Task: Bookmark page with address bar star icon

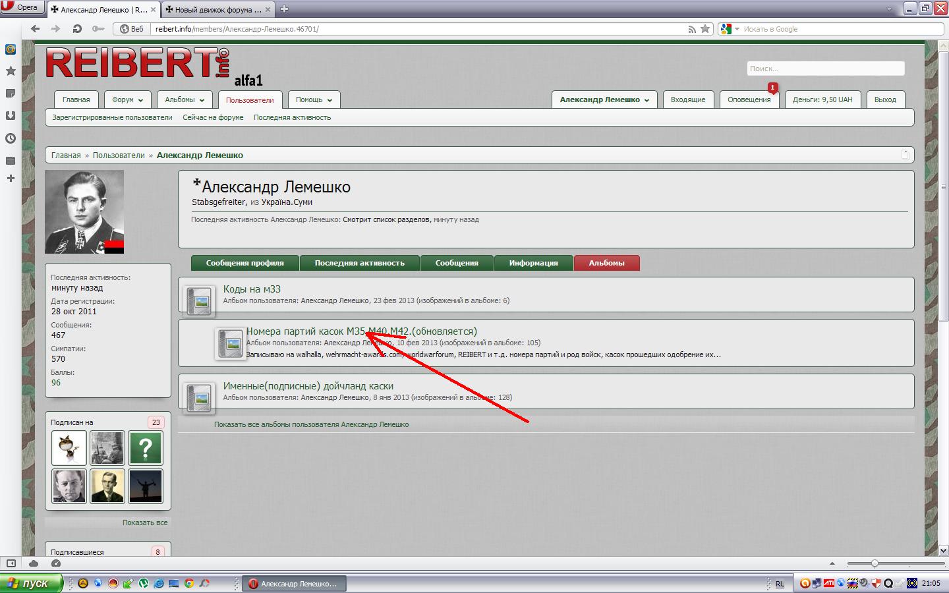Action: click(x=705, y=29)
